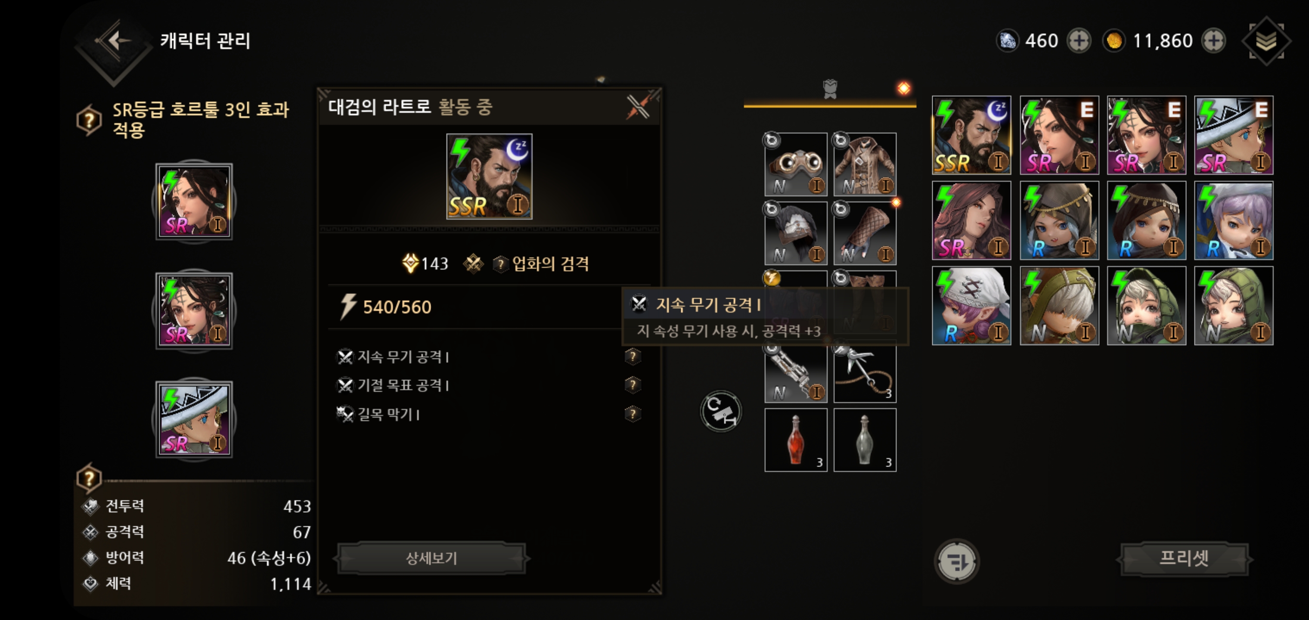Image resolution: width=1309 pixels, height=620 pixels.
Task: Toggle the SSR sleeping character in roster
Action: pyautogui.click(x=971, y=135)
